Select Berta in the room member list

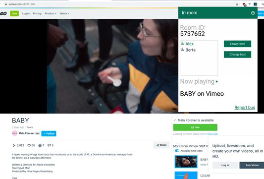(x=190, y=50)
